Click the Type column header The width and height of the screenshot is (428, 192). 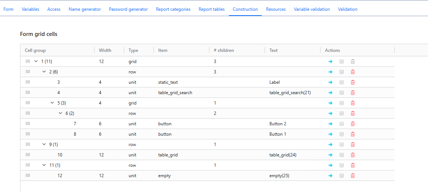click(x=133, y=50)
